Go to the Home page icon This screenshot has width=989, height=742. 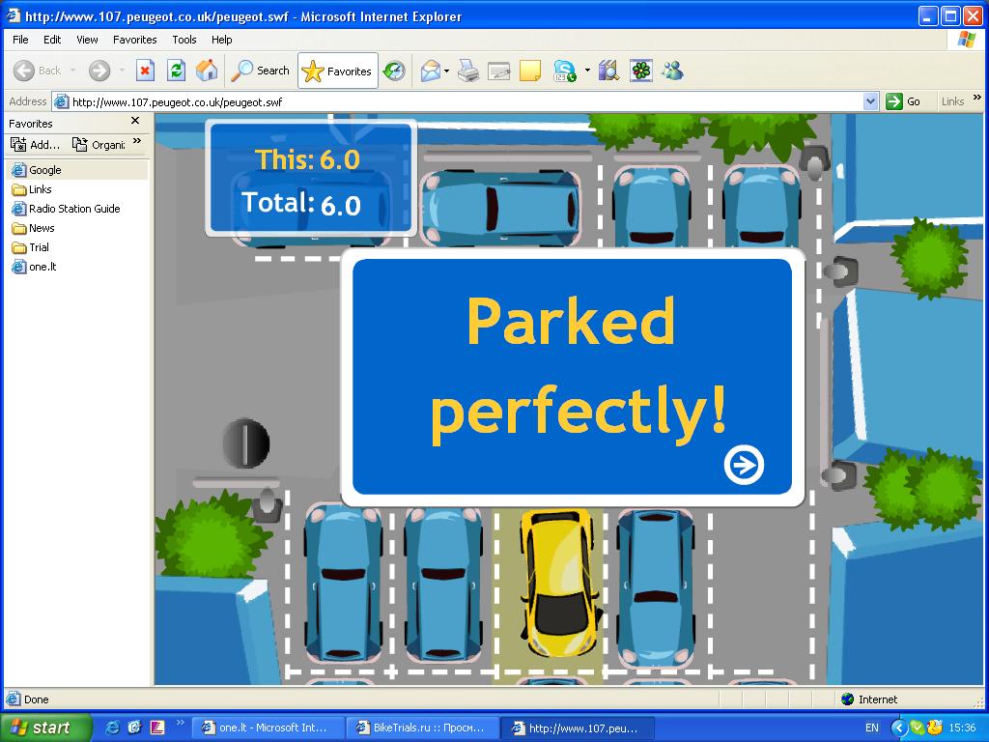click(x=206, y=71)
